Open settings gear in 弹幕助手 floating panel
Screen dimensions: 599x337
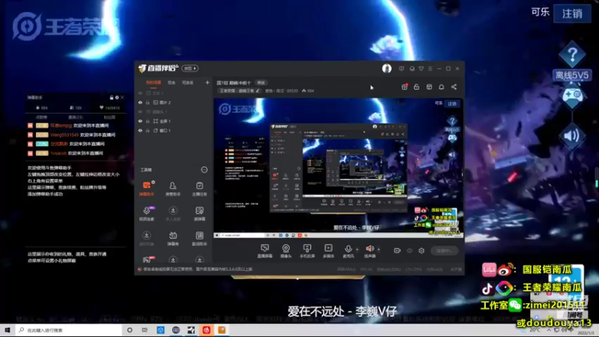click(117, 97)
